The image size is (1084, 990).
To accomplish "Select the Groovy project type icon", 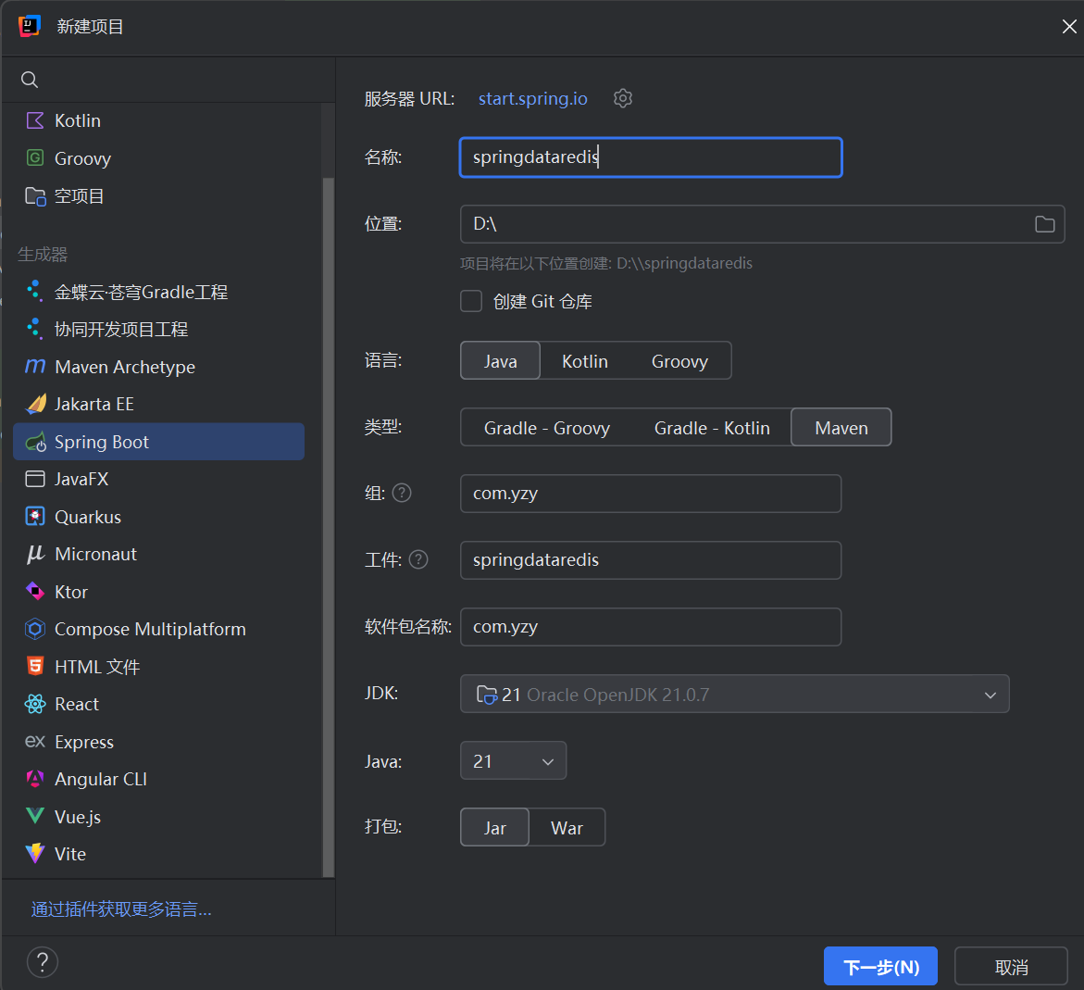I will [35, 157].
